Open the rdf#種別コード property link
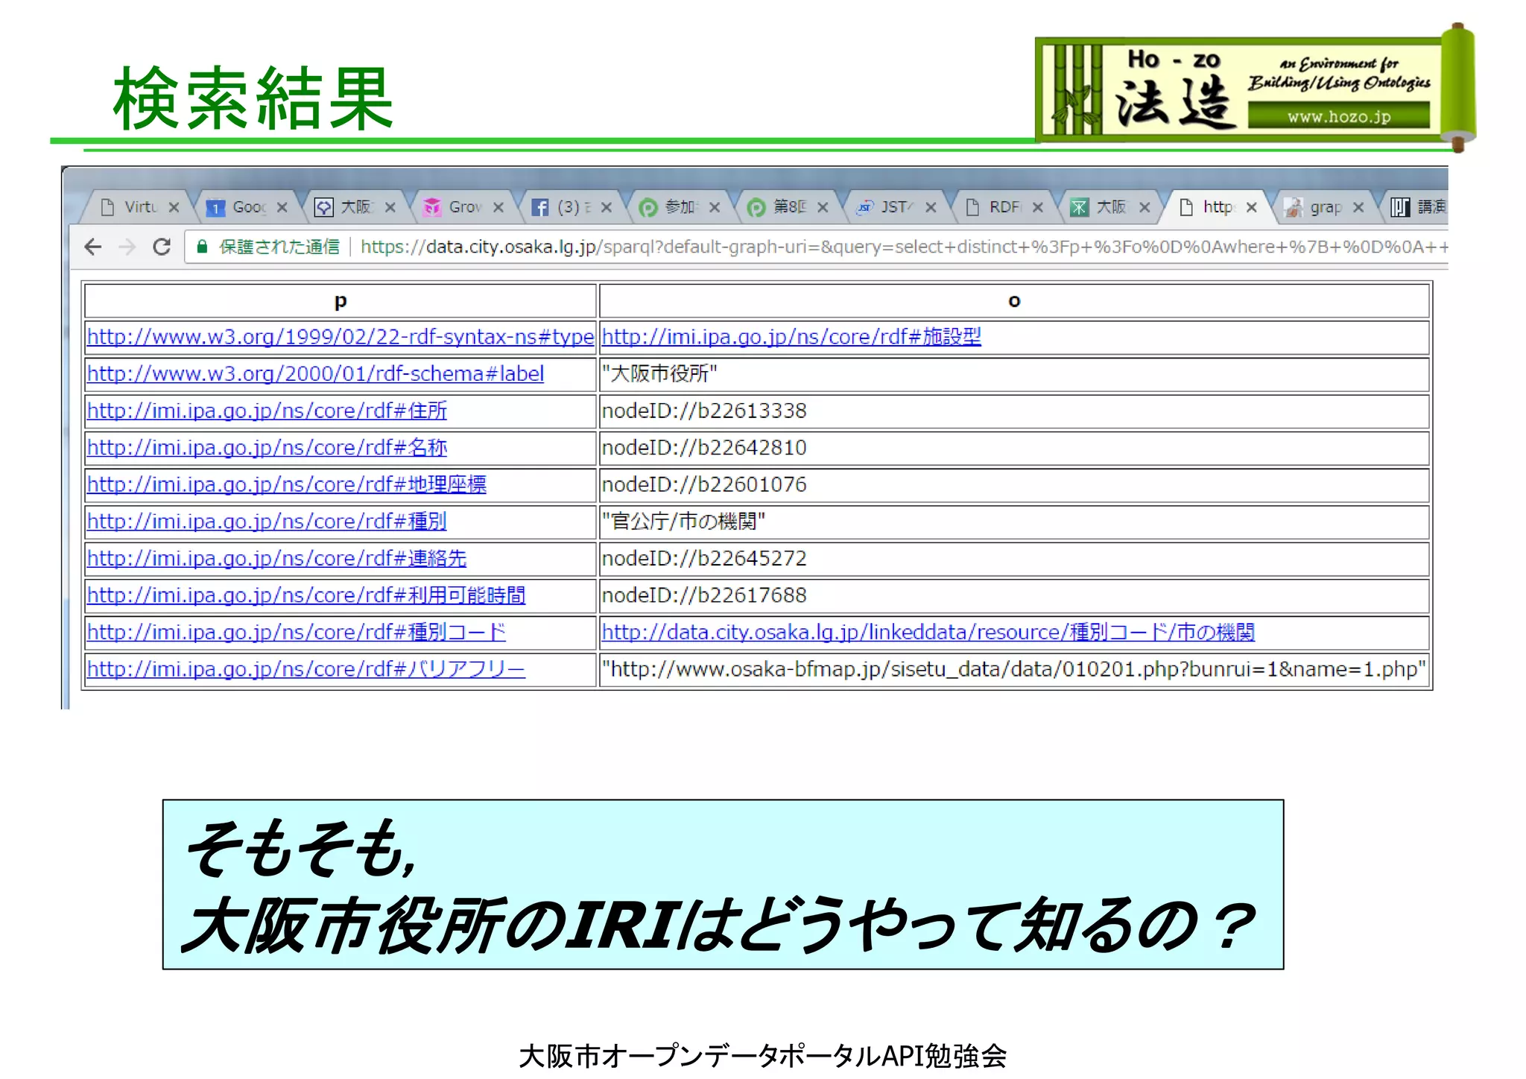The height and width of the screenshot is (1079, 1526). [x=297, y=632]
